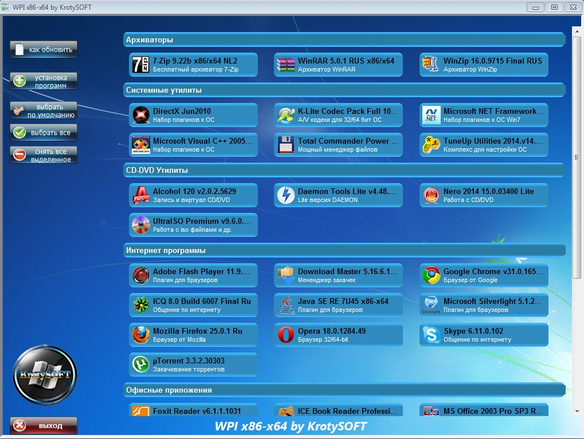Select 'WinZip 16.0.9715 Final RUS' title

click(492, 61)
